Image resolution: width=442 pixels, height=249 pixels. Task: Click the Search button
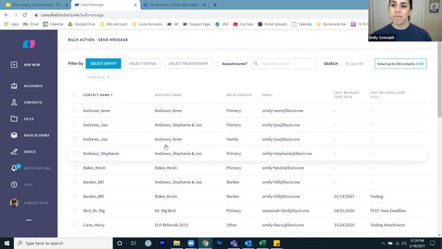coord(331,64)
